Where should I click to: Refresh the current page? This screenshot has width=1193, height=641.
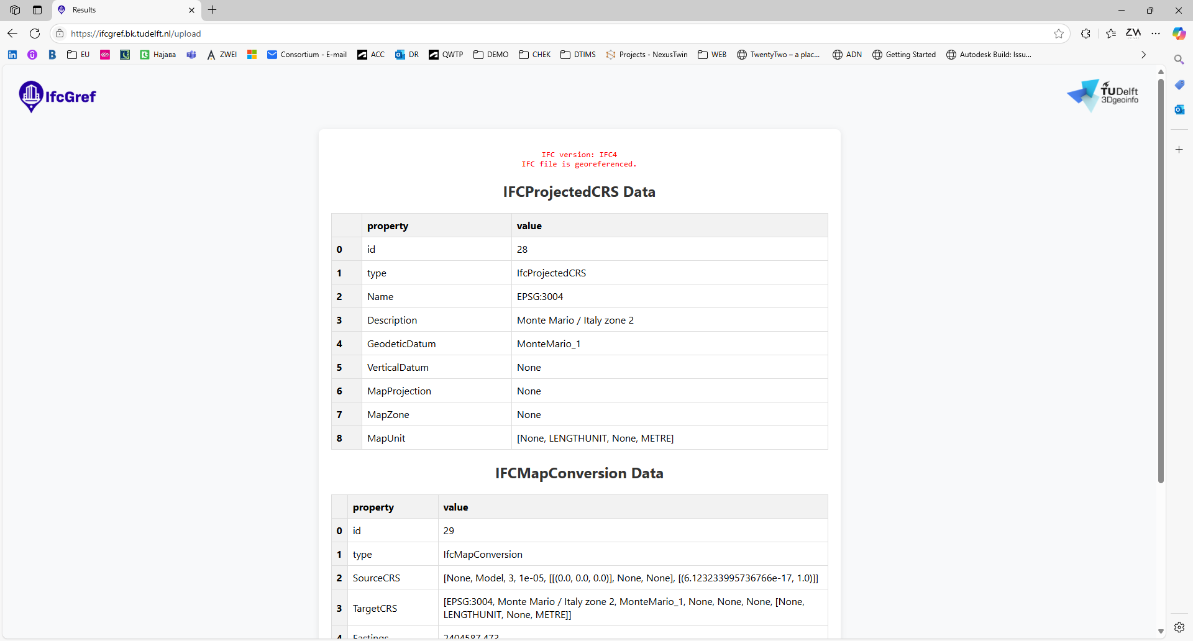point(35,34)
